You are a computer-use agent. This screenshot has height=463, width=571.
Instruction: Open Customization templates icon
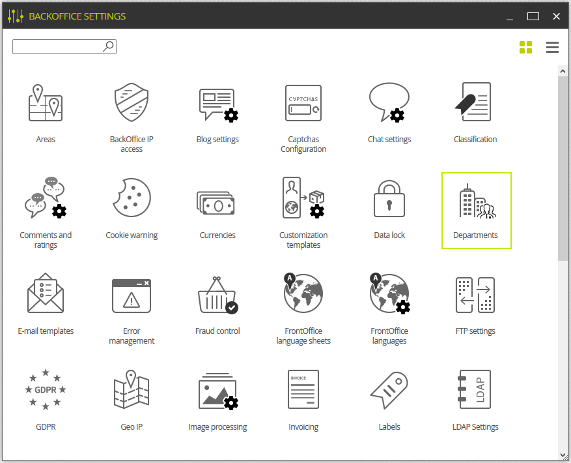point(303,198)
